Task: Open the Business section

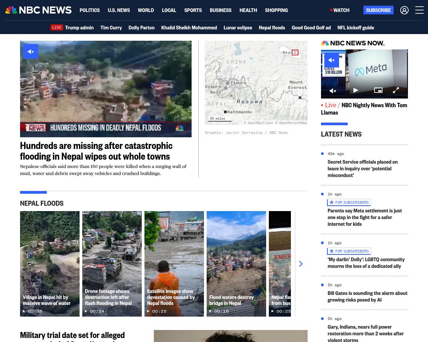Action: click(220, 10)
